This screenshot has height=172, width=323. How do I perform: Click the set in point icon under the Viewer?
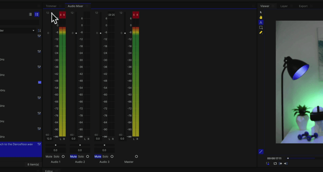280,163
